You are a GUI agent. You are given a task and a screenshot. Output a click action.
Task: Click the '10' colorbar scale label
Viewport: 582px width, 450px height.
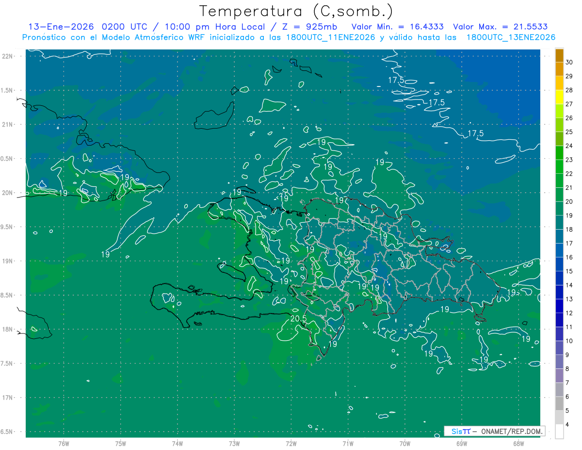click(x=569, y=341)
